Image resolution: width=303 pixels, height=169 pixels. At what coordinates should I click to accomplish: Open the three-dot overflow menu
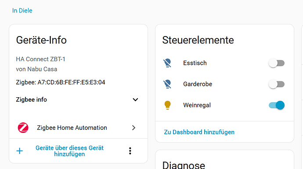click(130, 151)
